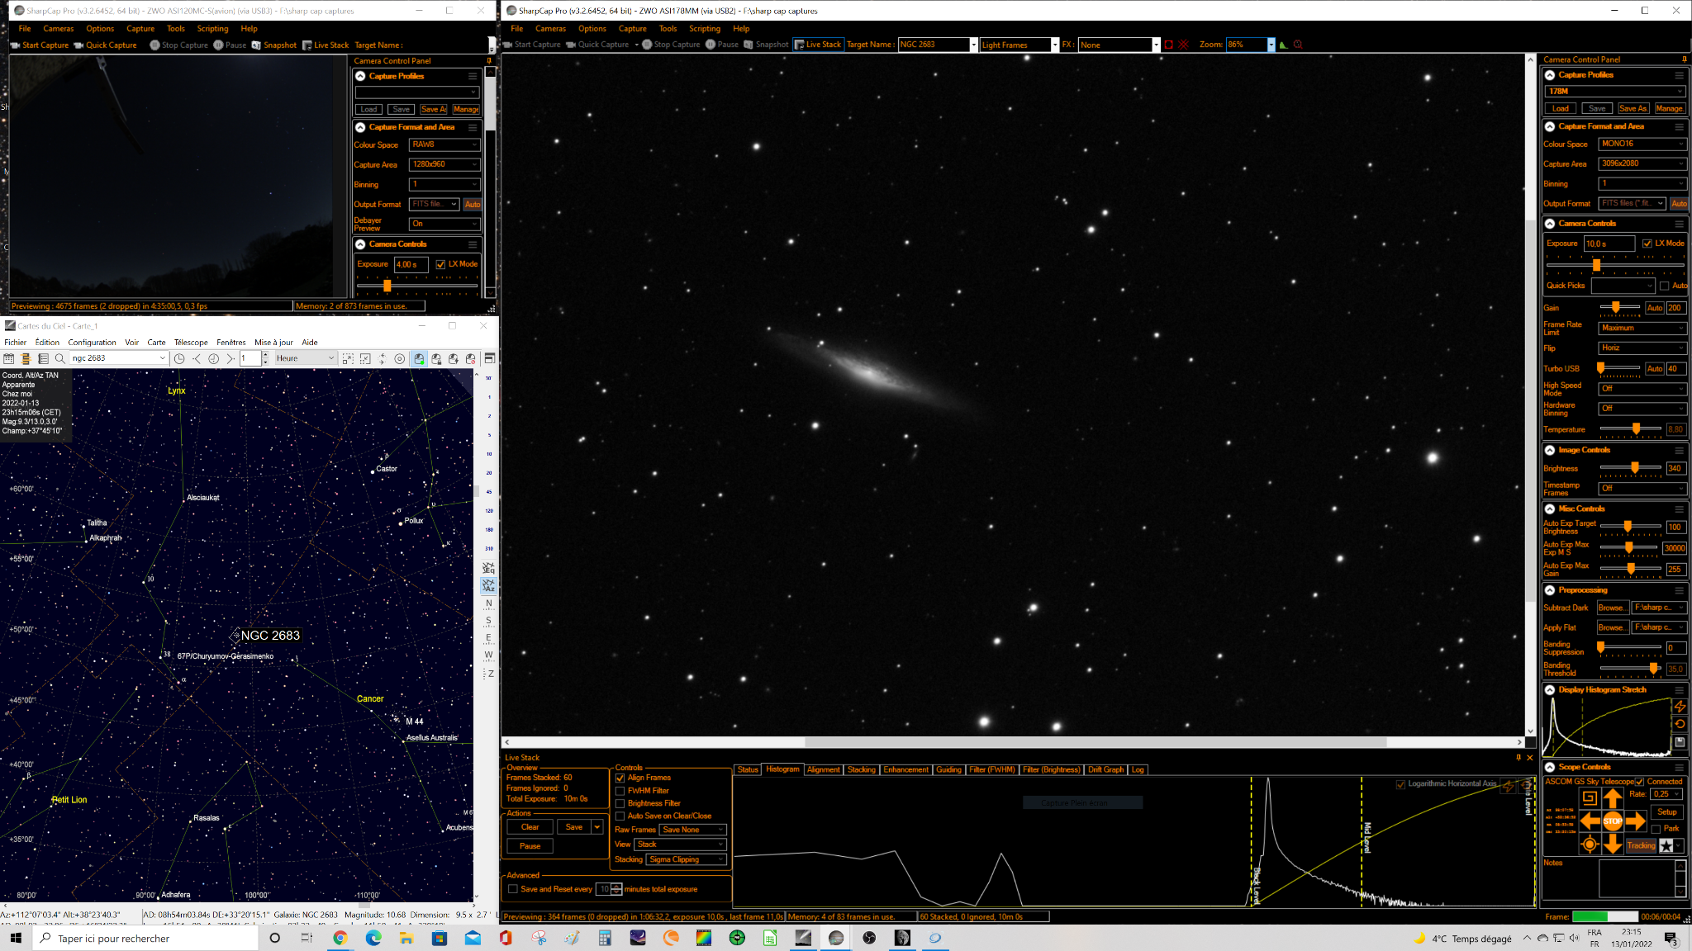The height and width of the screenshot is (951, 1692).
Task: Tick the Park checkbox
Action: (1656, 829)
